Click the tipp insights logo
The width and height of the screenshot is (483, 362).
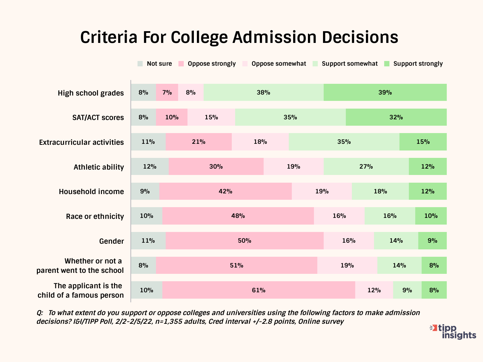click(453, 332)
